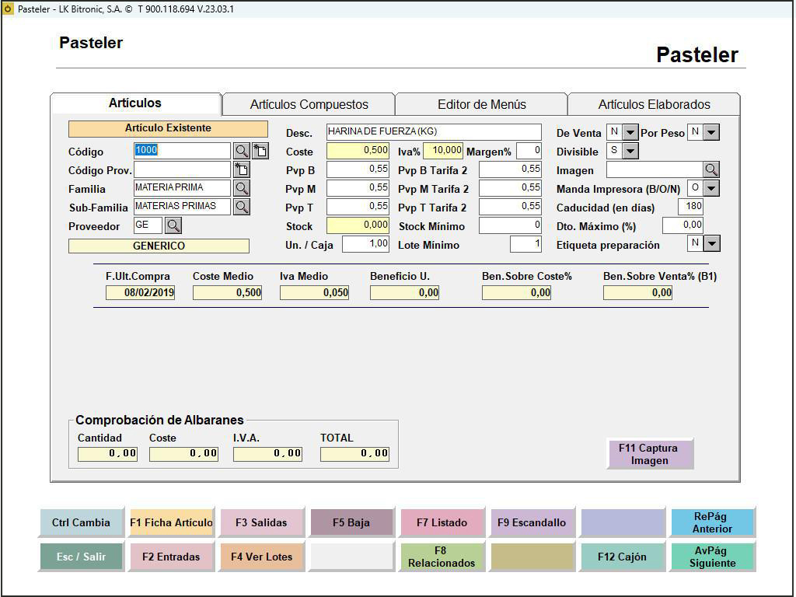
Task: Open the Editor de Menús tab
Action: tap(481, 104)
